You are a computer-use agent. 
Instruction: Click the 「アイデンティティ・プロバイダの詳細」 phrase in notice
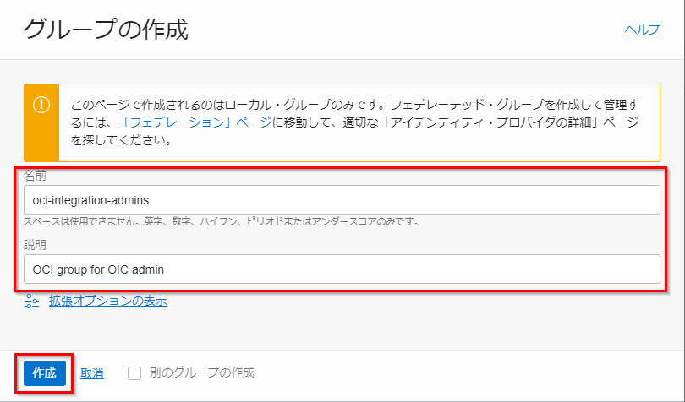[x=506, y=122]
